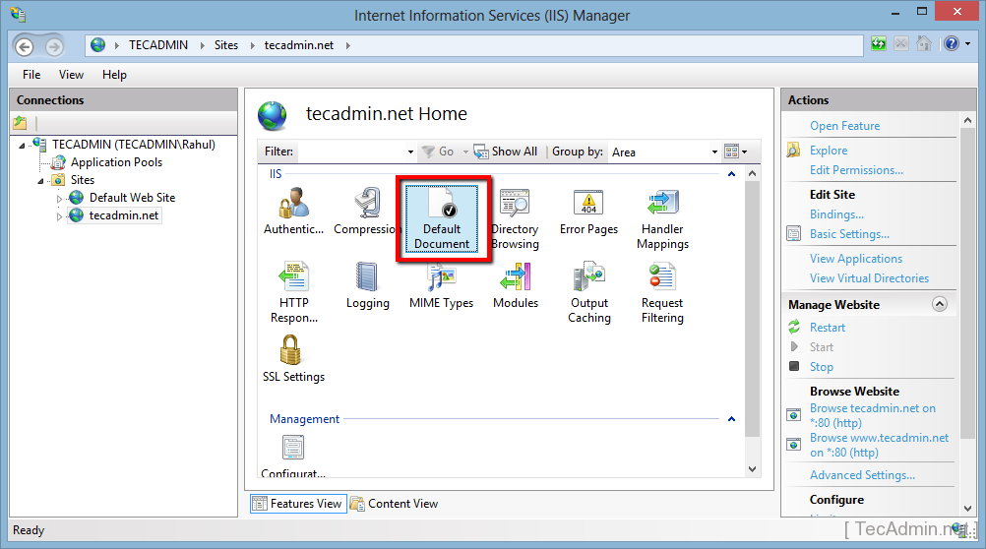The width and height of the screenshot is (986, 549).
Task: Switch to Content View tab
Action: 395,504
